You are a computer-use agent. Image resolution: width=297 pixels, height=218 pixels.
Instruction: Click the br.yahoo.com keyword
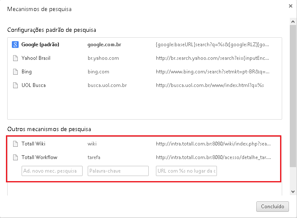pos(103,59)
